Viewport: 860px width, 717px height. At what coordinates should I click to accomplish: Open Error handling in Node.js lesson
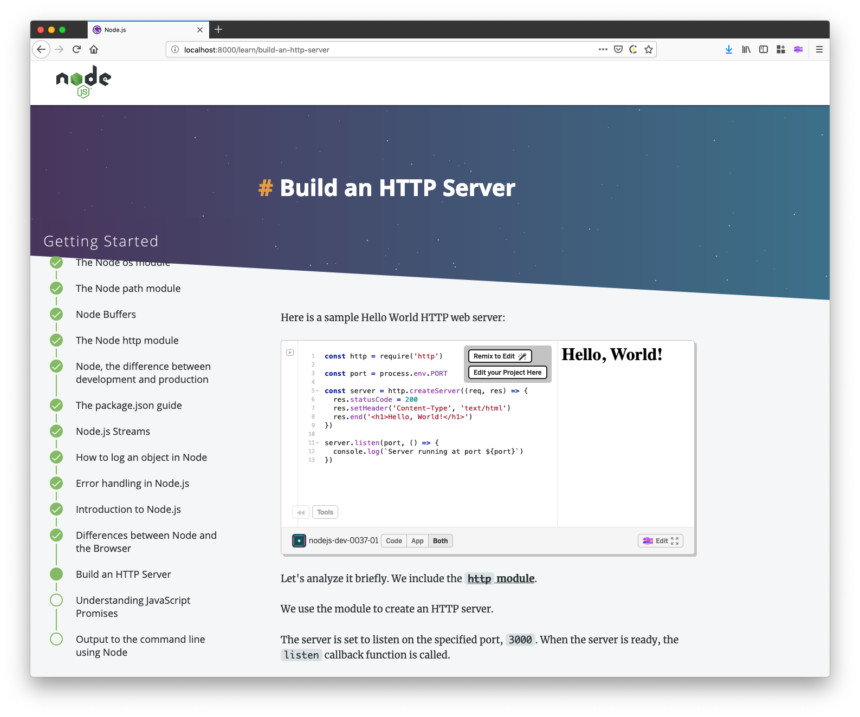(x=133, y=483)
